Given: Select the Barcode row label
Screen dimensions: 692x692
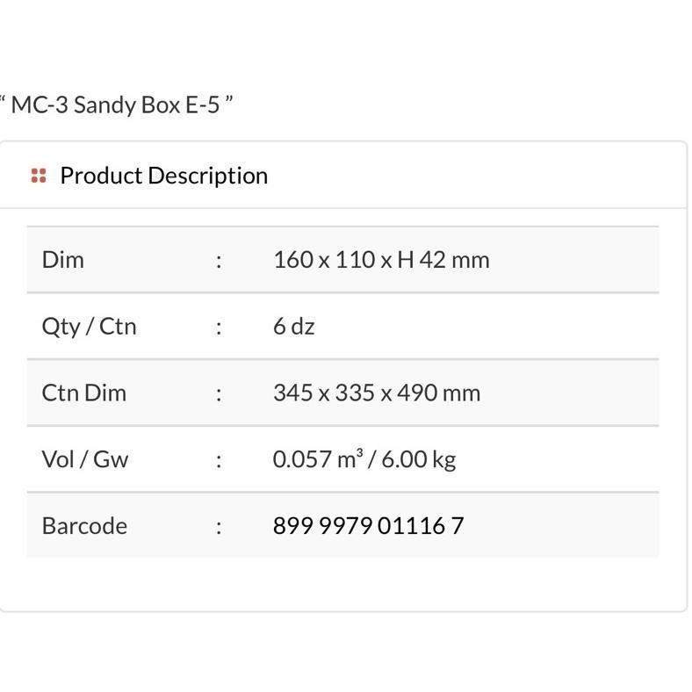Looking at the screenshot, I should pos(84,526).
